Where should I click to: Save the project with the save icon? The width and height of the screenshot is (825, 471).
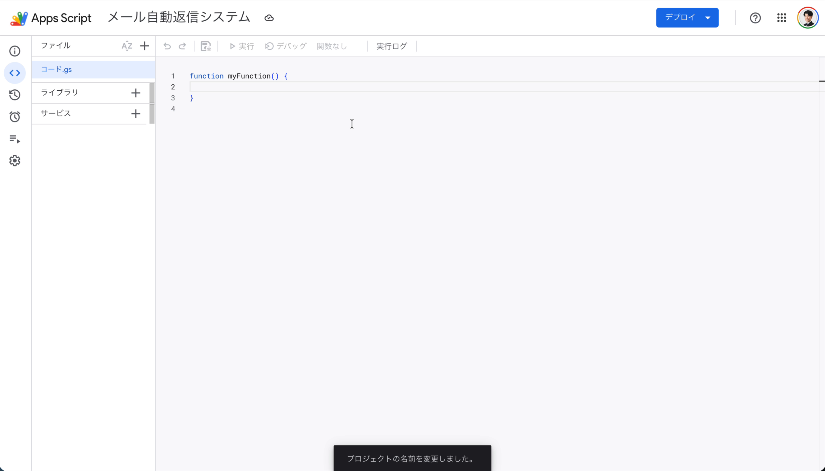click(206, 46)
